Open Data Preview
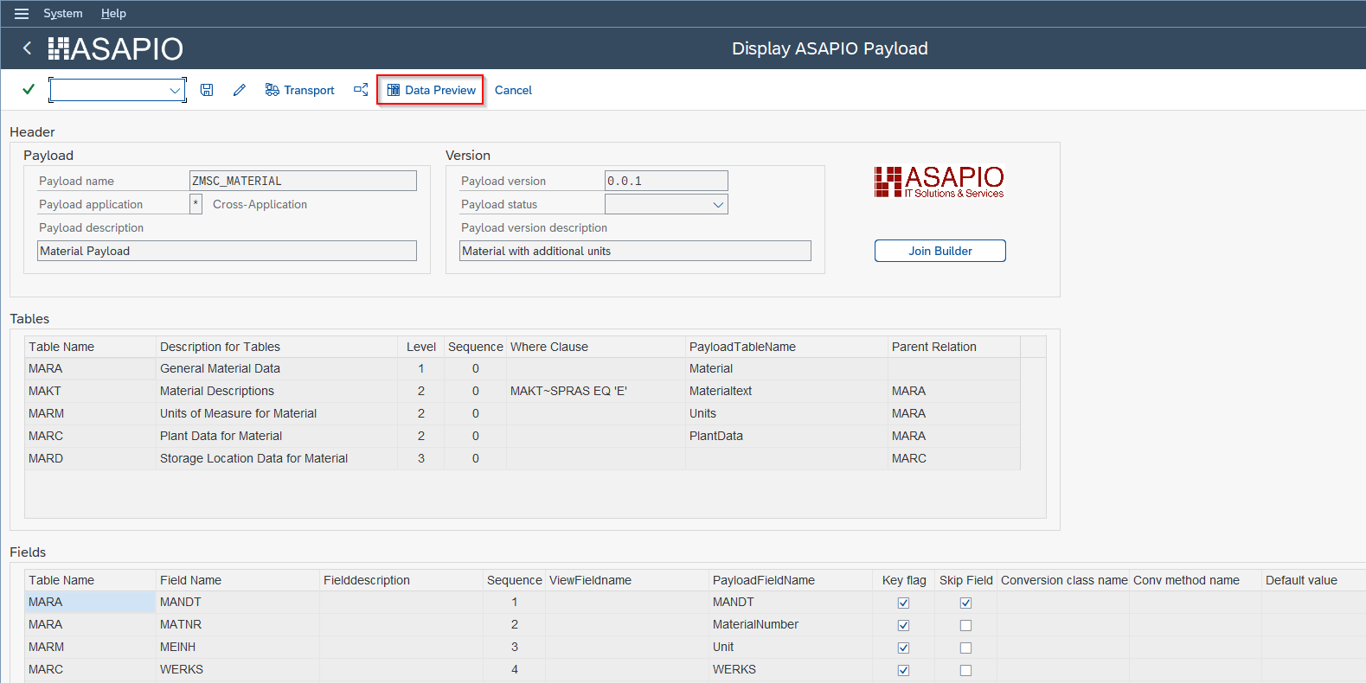This screenshot has width=1366, height=683. pos(431,90)
